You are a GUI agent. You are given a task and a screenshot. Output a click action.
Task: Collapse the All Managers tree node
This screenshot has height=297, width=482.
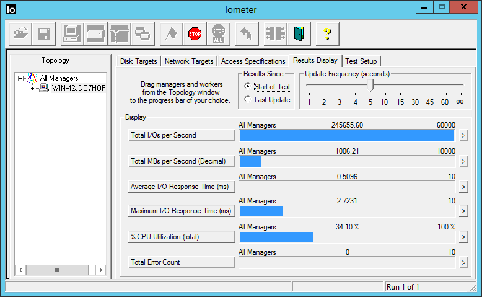[22, 79]
